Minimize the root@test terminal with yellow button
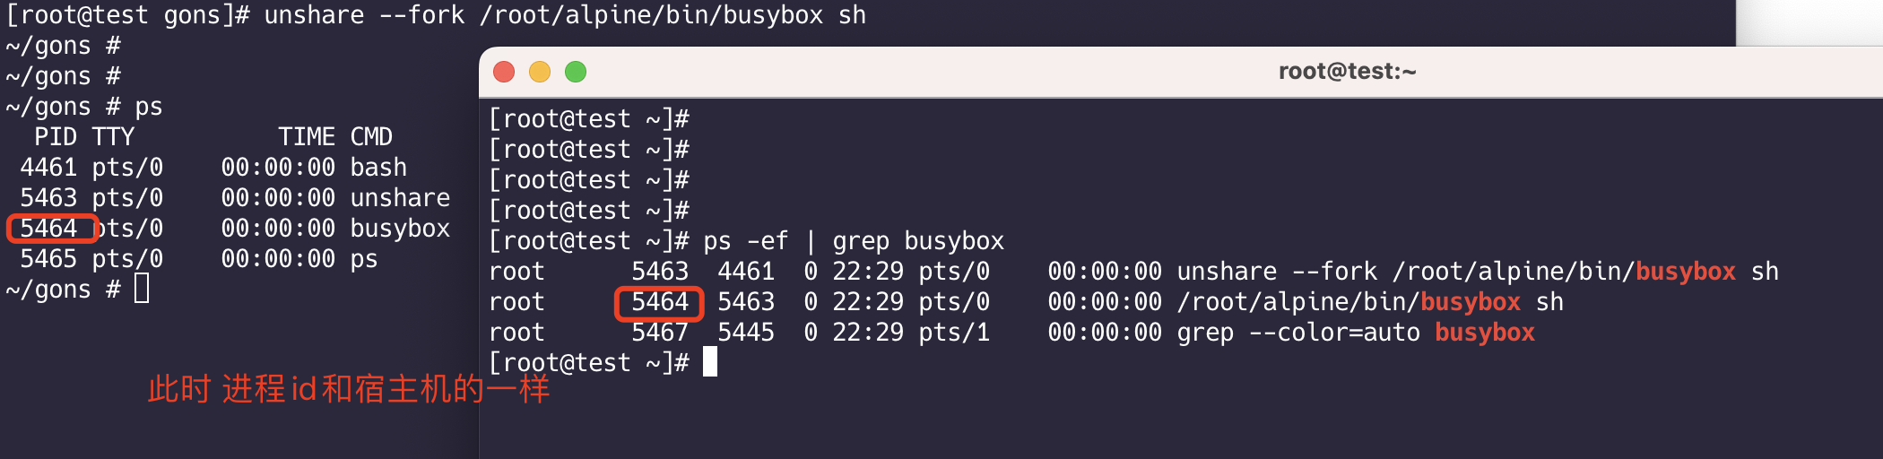 (x=540, y=72)
